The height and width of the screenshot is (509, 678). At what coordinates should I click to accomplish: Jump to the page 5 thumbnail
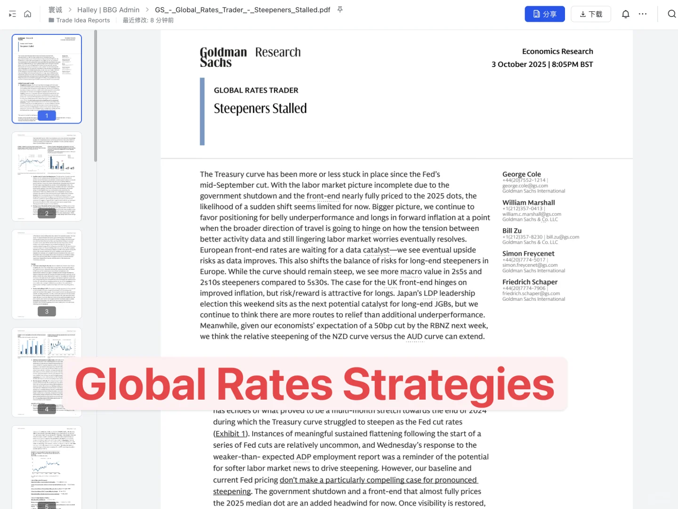pos(47,468)
